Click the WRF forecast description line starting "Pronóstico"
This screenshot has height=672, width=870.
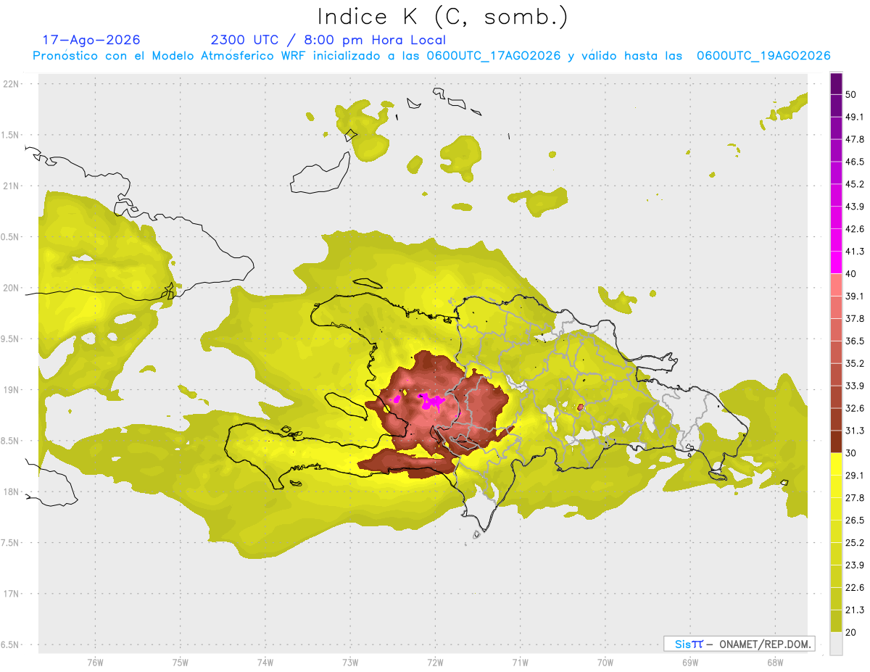coord(431,56)
